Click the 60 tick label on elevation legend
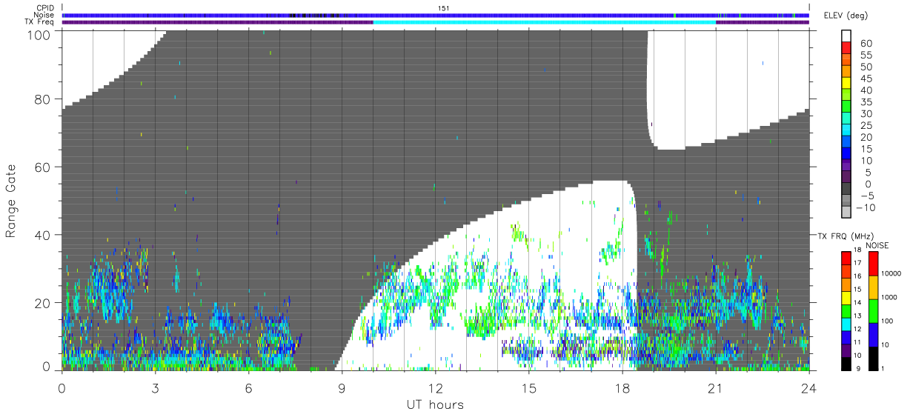910x420 pixels. 866,43
